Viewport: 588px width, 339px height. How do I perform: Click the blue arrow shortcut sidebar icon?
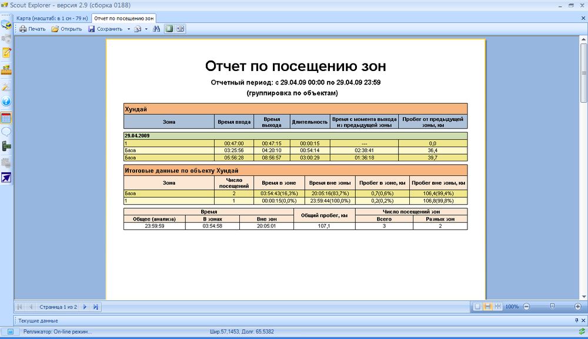coord(6,178)
